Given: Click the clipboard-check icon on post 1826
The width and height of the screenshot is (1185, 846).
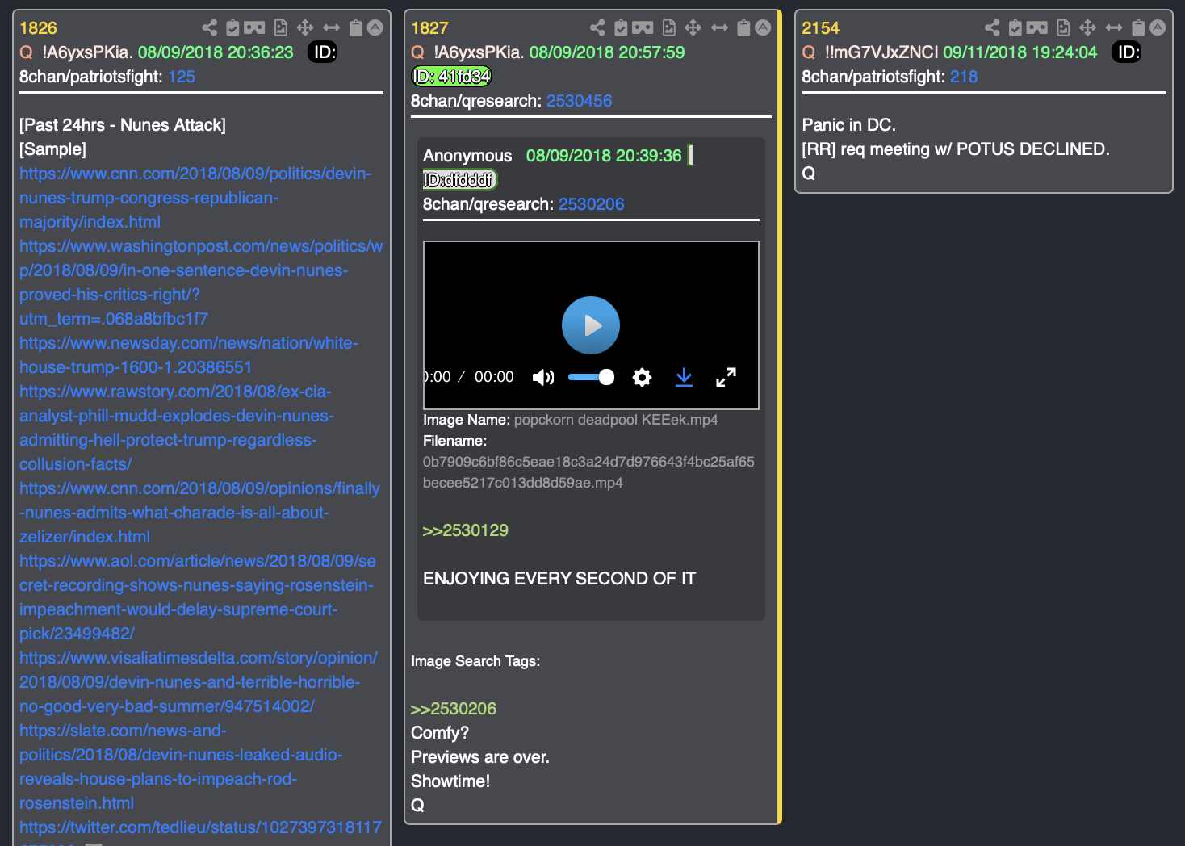Looking at the screenshot, I should pyautogui.click(x=232, y=28).
